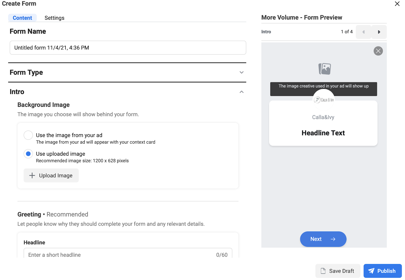Collapse the Intro section chevron

[x=241, y=92]
